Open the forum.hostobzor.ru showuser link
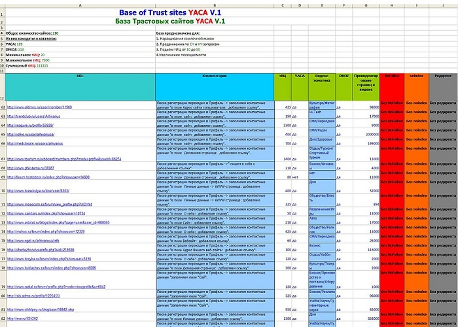Screen dimensions: 458x327 pos(48,177)
